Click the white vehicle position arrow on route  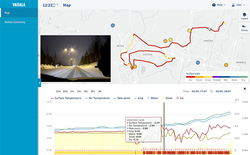(209, 29)
